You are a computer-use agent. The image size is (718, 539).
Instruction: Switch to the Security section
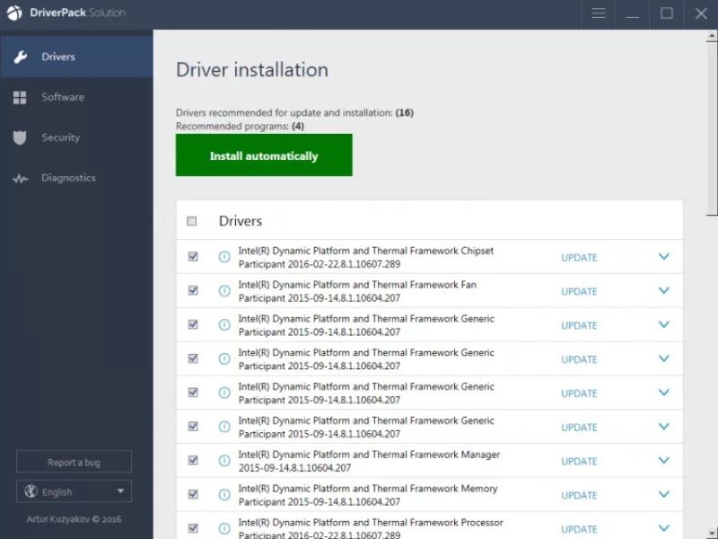(x=60, y=137)
